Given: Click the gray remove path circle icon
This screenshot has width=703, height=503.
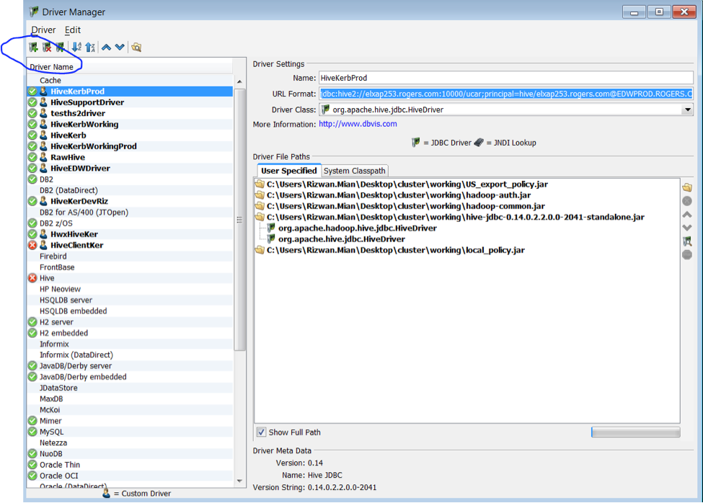Looking at the screenshot, I should (687, 201).
